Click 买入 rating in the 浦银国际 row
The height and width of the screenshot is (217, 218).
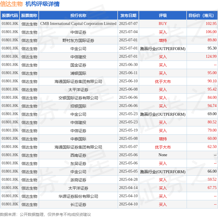click(x=163, y=73)
